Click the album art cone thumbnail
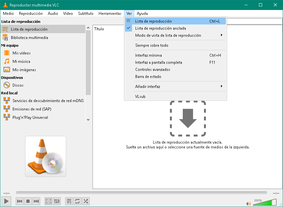The image size is (283, 207). click(x=46, y=156)
